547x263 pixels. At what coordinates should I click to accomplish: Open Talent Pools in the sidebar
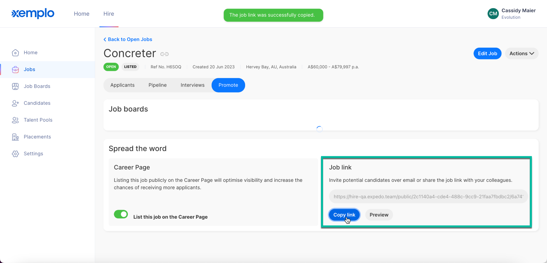(x=48, y=120)
